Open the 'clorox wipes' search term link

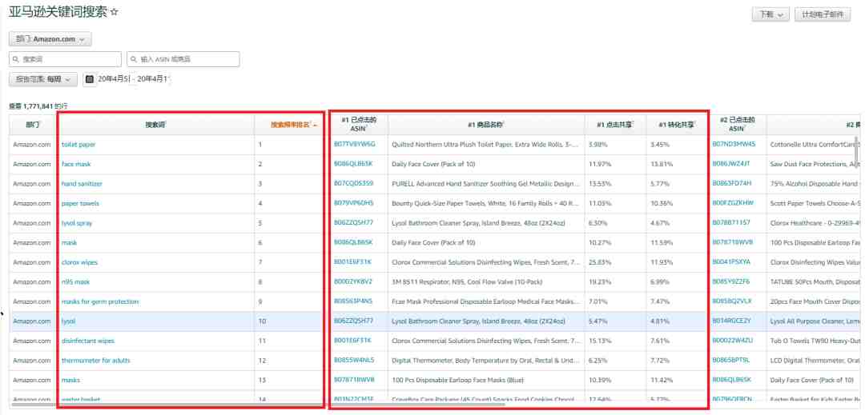[x=79, y=262]
